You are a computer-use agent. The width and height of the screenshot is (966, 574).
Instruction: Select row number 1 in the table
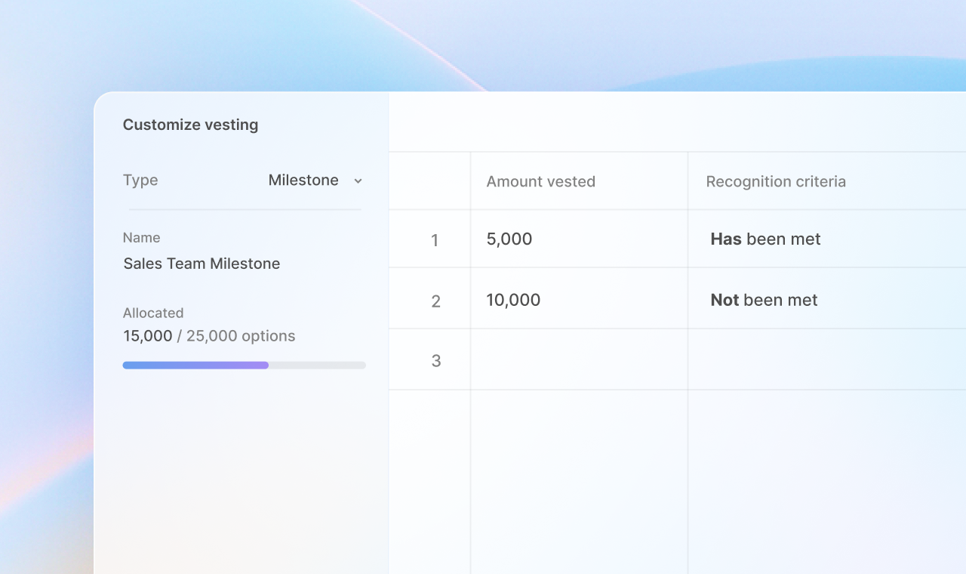435,239
